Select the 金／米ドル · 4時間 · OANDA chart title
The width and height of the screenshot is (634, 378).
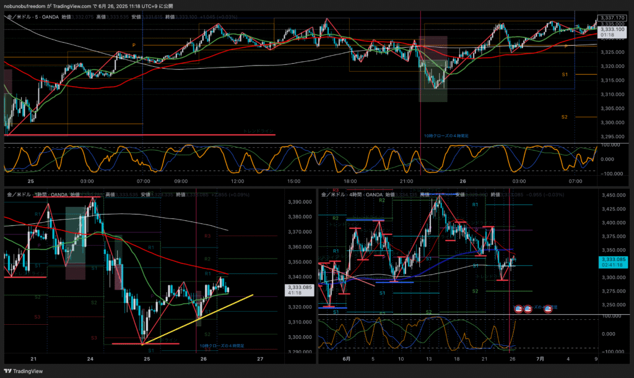[352, 195]
